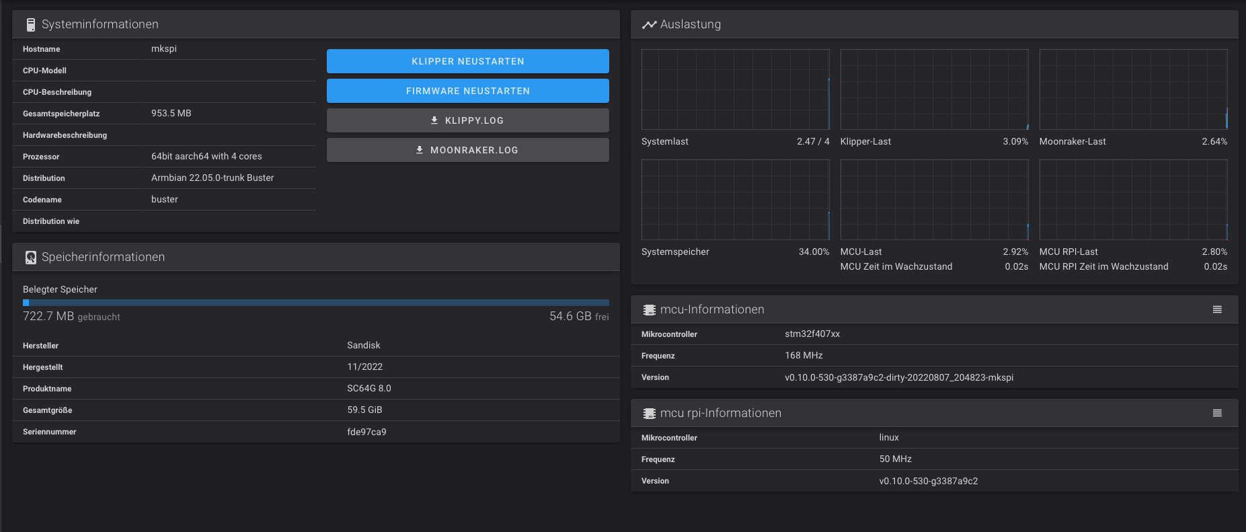
Task: Click the download icon on MOONRAKER.LOG
Action: click(x=420, y=150)
